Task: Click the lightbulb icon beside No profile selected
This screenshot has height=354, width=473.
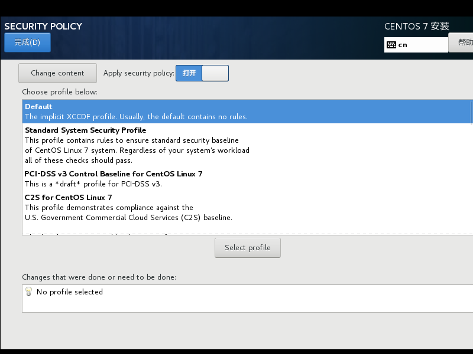Action: [28, 291]
